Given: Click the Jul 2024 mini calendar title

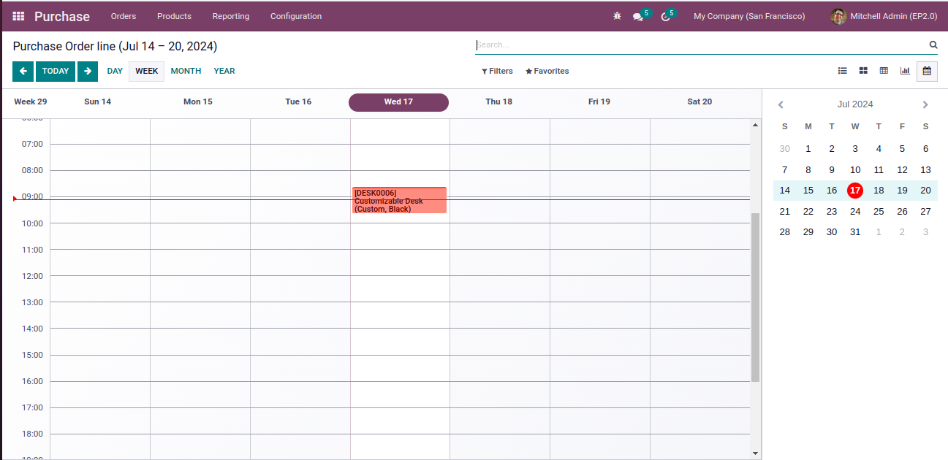Looking at the screenshot, I should click(x=855, y=104).
